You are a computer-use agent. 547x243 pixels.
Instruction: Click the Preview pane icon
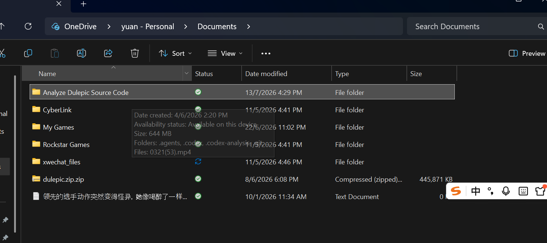(513, 53)
